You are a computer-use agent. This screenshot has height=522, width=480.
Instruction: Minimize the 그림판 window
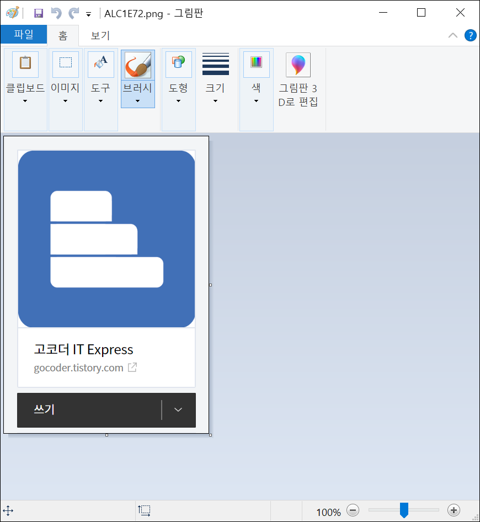click(383, 13)
